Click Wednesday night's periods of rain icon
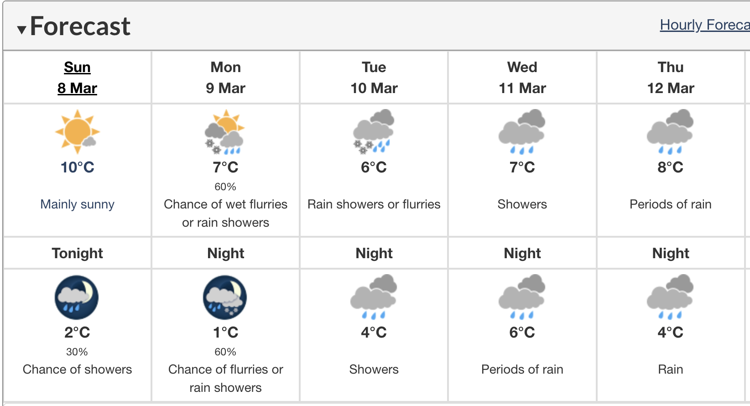This screenshot has width=750, height=406. pyautogui.click(x=522, y=297)
